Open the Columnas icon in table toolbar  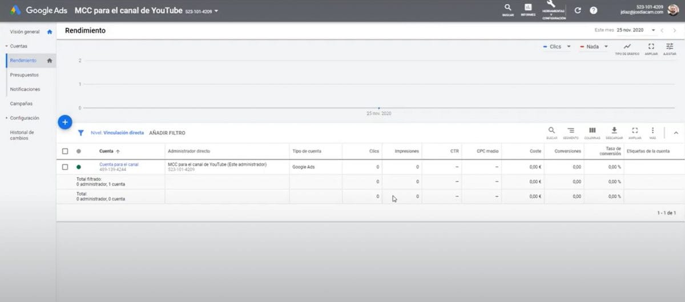(592, 131)
